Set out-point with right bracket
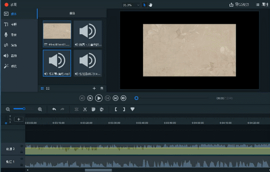 [x=124, y=109]
